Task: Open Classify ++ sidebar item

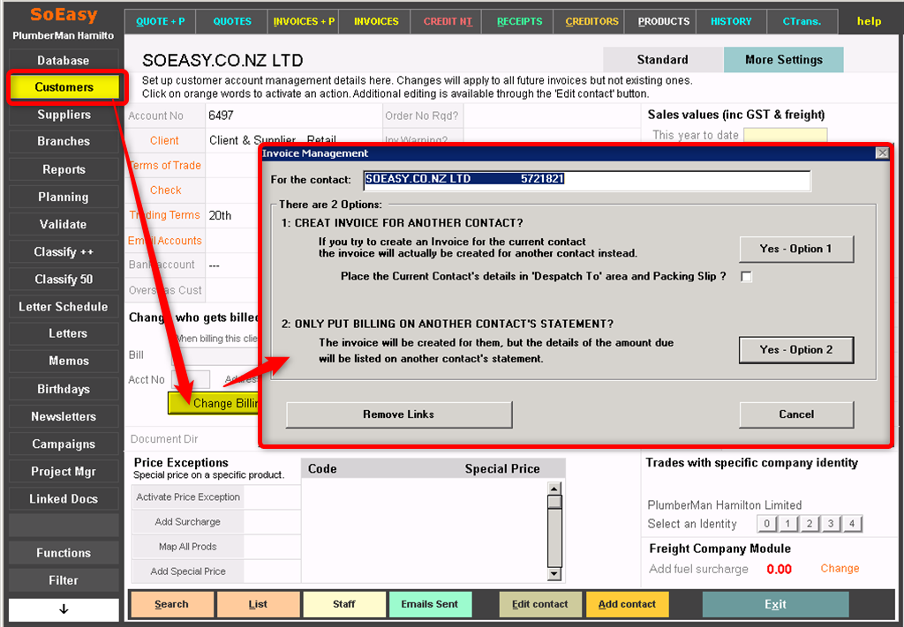Action: tap(64, 251)
